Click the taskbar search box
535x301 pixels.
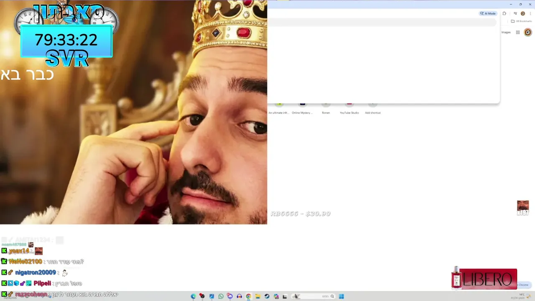pyautogui.click(x=313, y=296)
